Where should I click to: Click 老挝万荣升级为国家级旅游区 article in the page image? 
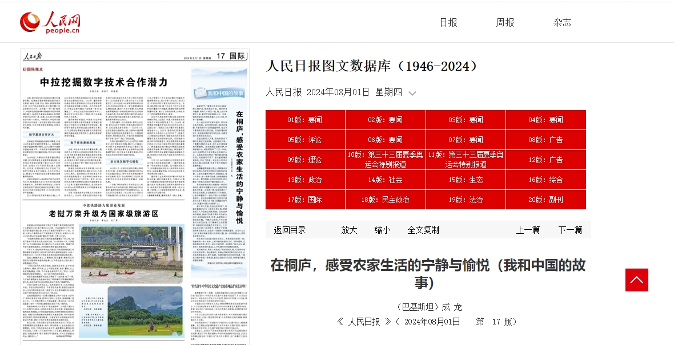(x=103, y=213)
